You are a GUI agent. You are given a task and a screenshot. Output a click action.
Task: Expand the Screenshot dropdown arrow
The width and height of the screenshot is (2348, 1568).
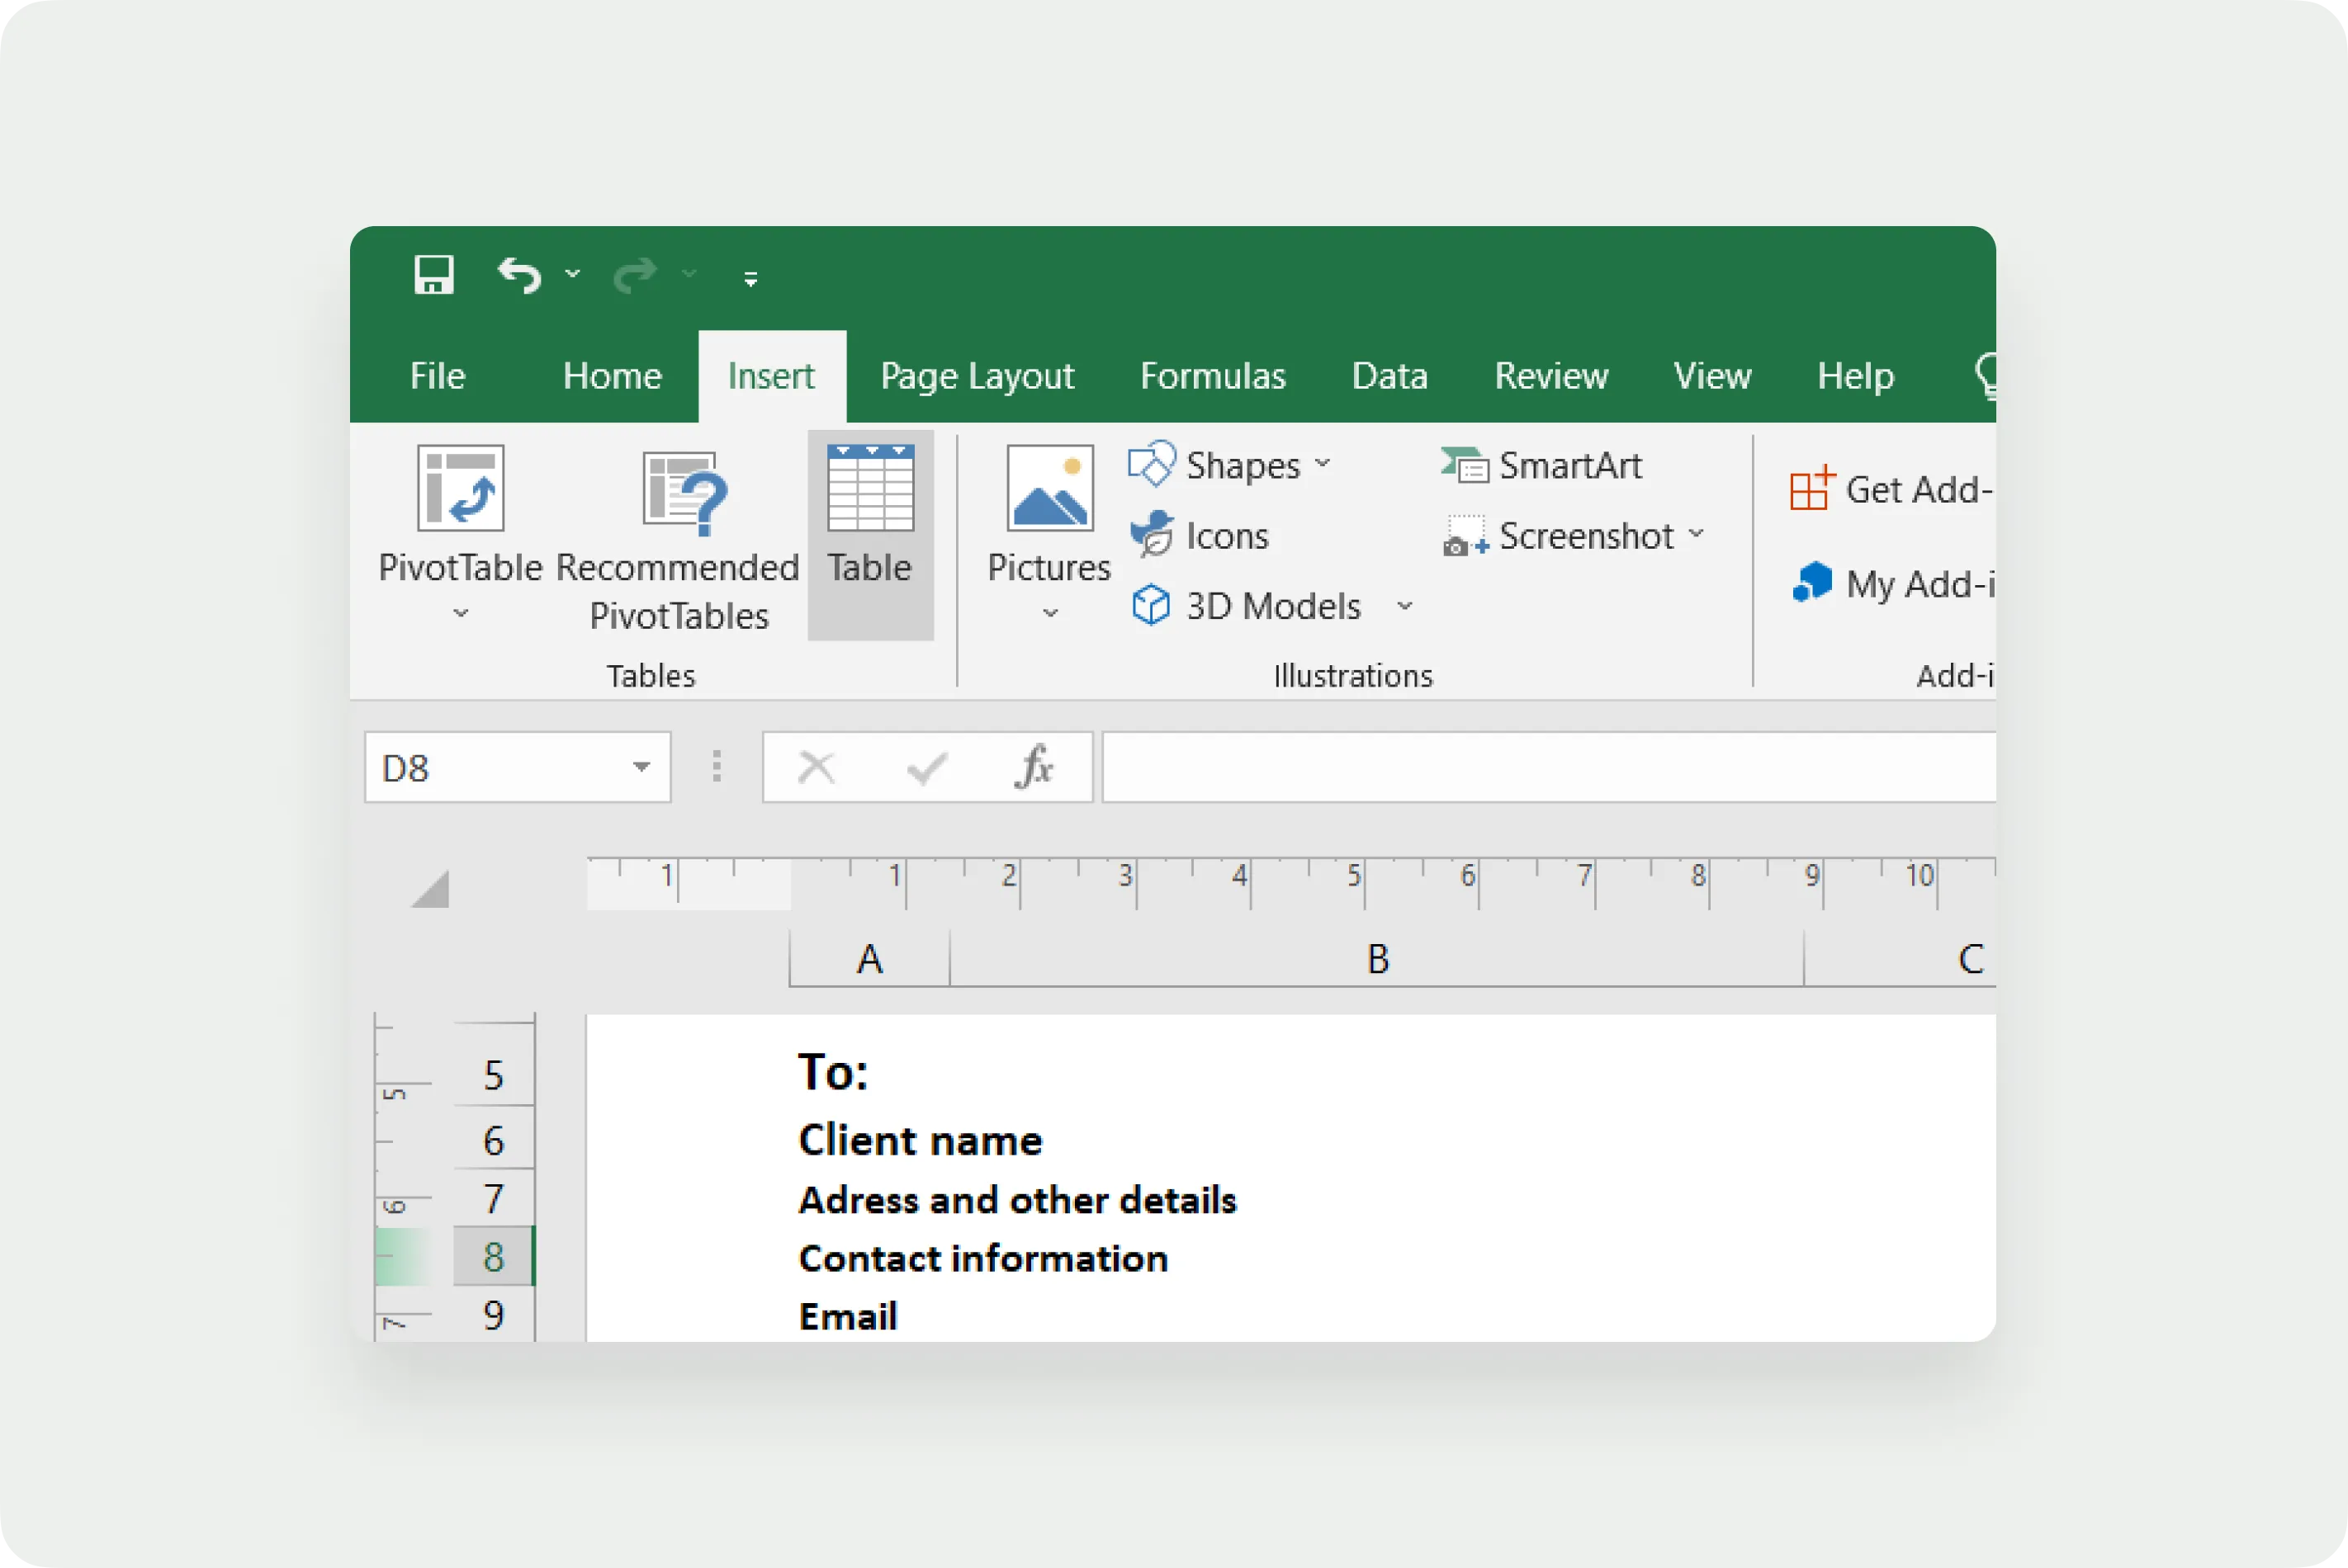(x=1697, y=534)
